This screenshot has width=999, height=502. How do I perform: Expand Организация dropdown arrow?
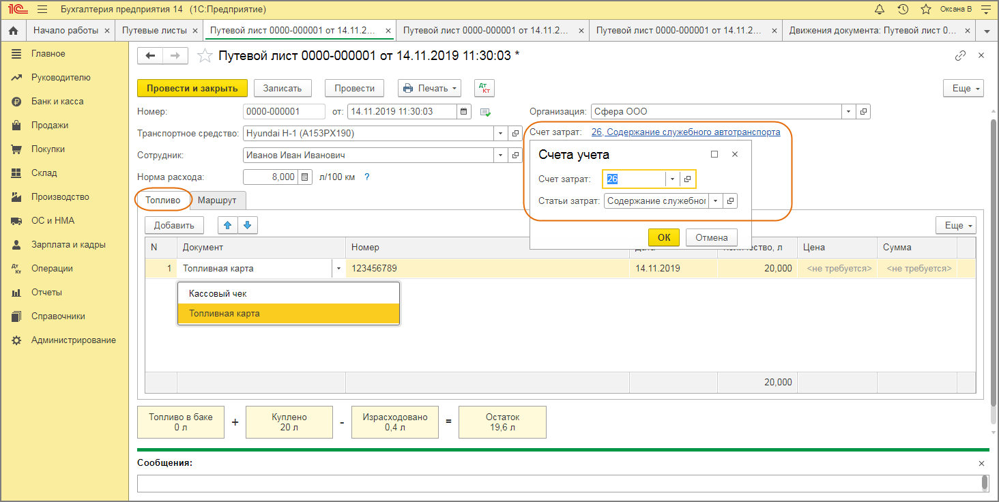point(848,111)
